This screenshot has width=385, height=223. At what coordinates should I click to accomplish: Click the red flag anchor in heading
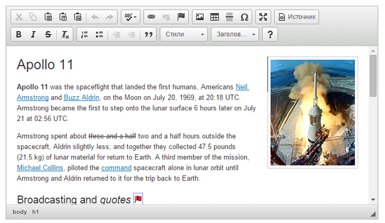pyautogui.click(x=138, y=199)
